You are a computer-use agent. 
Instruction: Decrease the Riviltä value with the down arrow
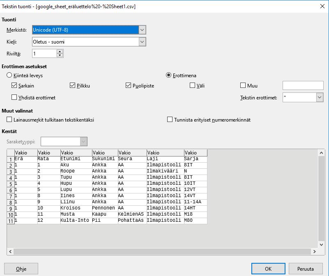click(x=60, y=55)
